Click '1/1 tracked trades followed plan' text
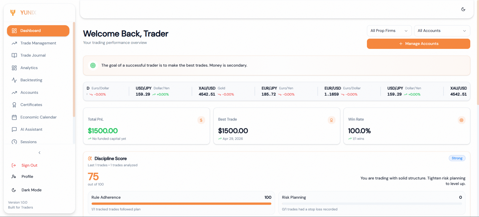Screen dimensions: 479x217 click(x=116, y=209)
